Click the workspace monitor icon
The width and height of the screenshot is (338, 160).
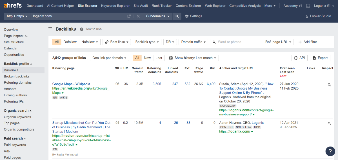pos(308,6)
